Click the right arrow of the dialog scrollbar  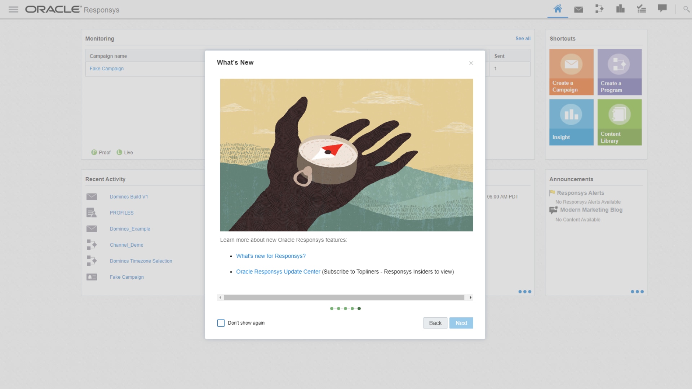tap(470, 298)
